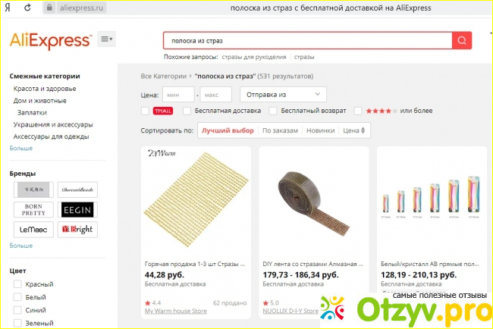493x329 pixels.
Task: Expand the Отправка из dropdown
Action: [284, 95]
